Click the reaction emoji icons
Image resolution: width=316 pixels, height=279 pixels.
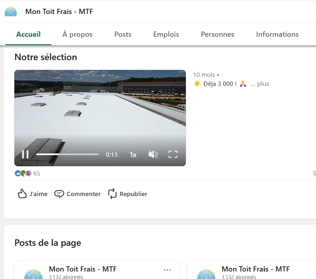tap(23, 173)
